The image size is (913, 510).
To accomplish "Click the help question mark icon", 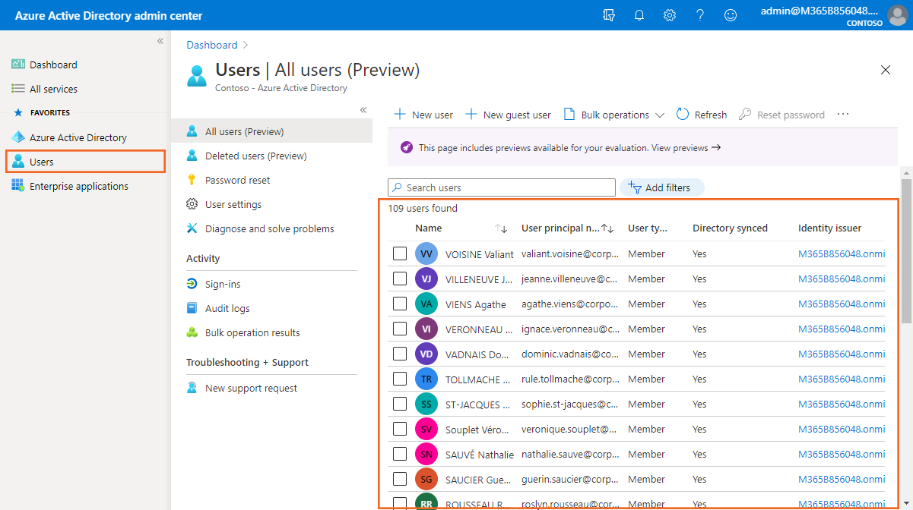I will coord(700,15).
